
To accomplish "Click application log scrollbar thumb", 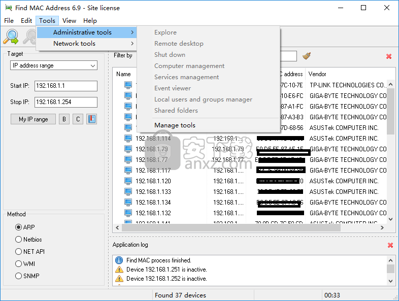I will [390, 269].
